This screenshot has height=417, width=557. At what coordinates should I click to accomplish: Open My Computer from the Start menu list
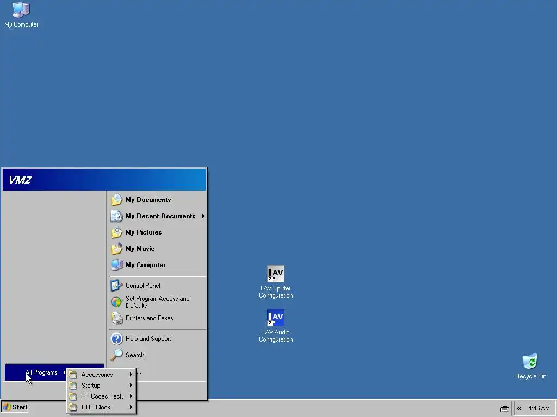click(x=157, y=265)
